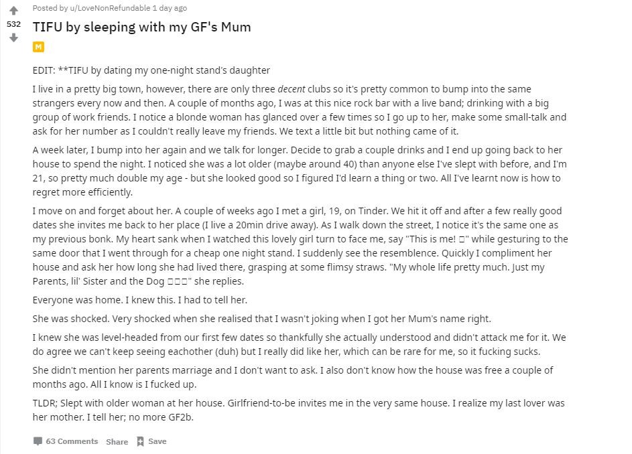Click the italic word "decent"
The height and width of the screenshot is (454, 632).
(x=291, y=89)
